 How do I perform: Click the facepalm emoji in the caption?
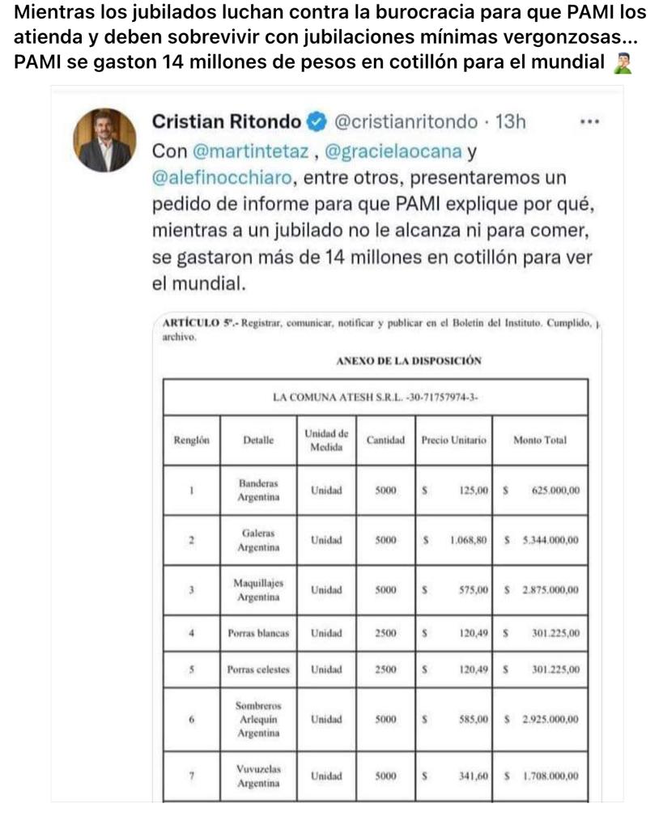(624, 63)
